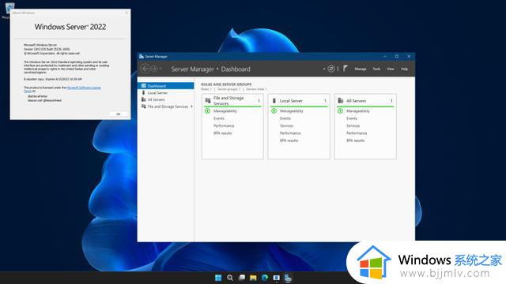This screenshot has height=284, width=506.
Task: Click the File and Storage Services tile icon
Action: 208,100
